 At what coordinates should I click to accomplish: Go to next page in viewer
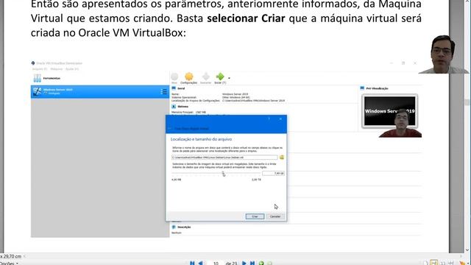pyautogui.click(x=244, y=263)
